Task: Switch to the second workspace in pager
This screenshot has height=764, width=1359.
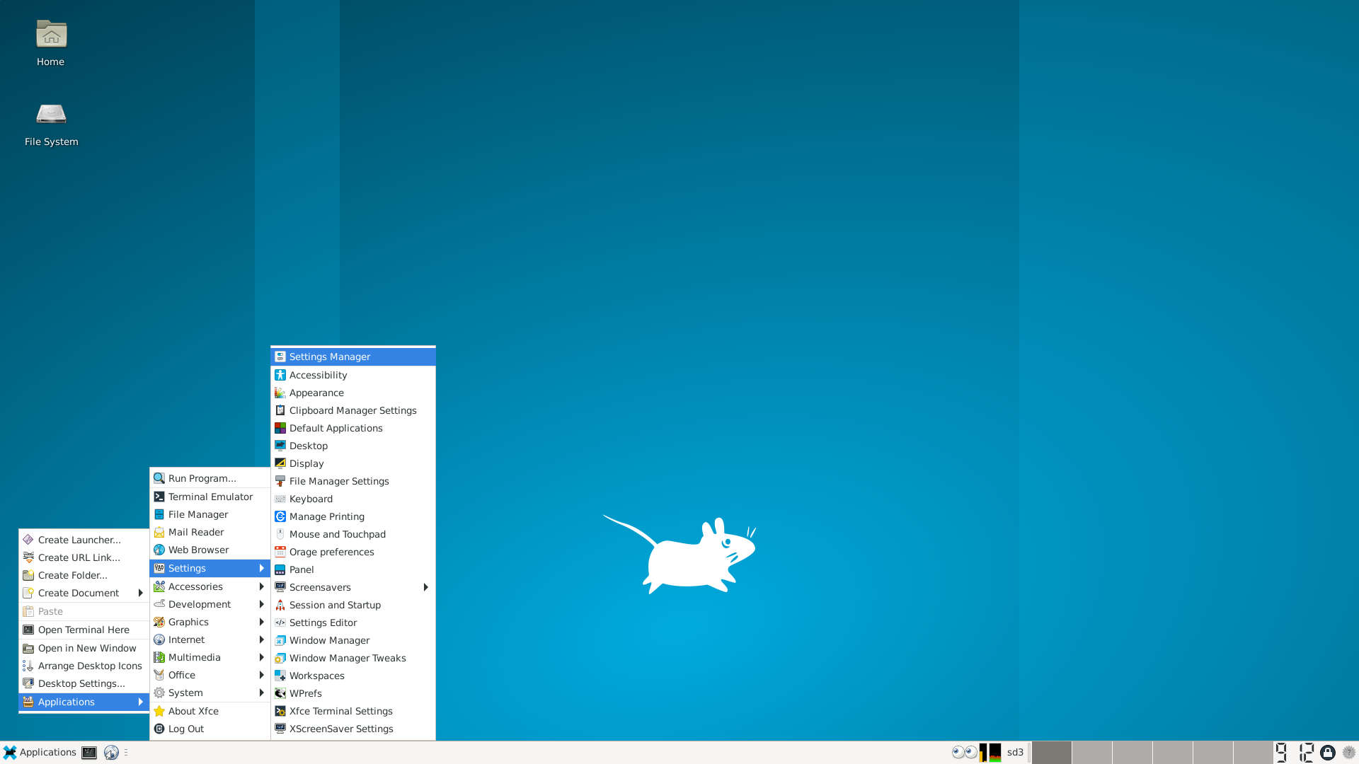Action: 1091,753
